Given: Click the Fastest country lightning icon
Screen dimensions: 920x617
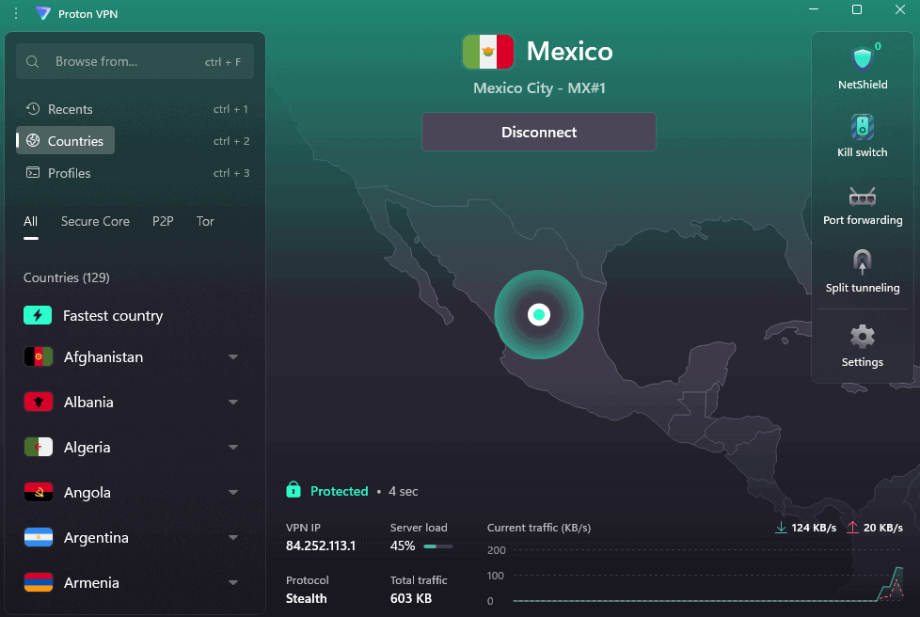Looking at the screenshot, I should coord(38,316).
